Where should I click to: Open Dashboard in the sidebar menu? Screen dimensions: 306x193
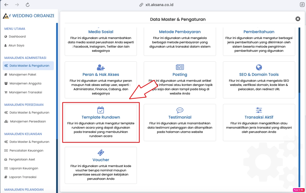[17, 37]
